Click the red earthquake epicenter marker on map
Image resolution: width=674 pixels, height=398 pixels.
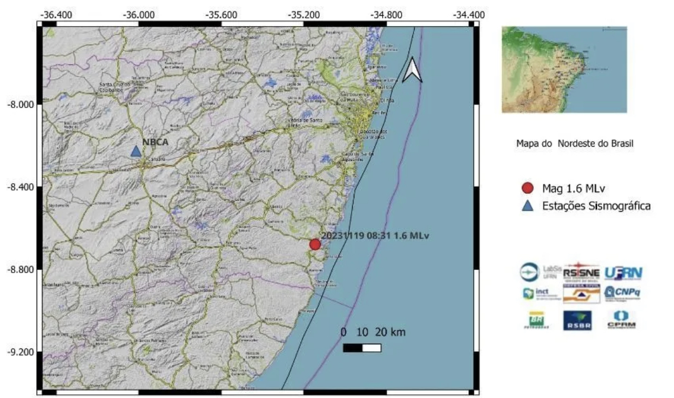315,244
